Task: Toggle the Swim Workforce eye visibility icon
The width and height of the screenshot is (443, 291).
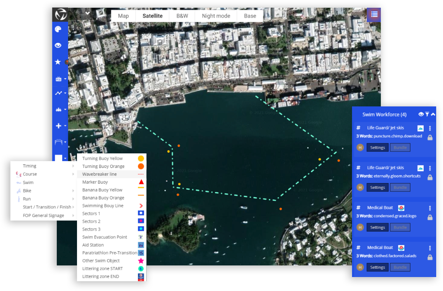Action: pyautogui.click(x=421, y=114)
